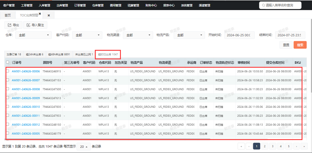This screenshot has height=153, width=312.
Task: Open the 入库管理 menu
Action: point(45,5)
